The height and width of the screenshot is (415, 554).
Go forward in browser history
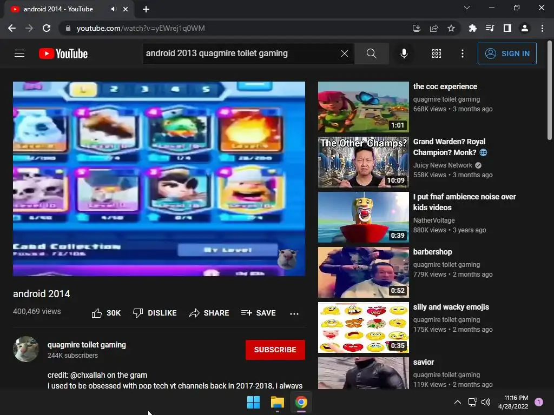(x=29, y=28)
